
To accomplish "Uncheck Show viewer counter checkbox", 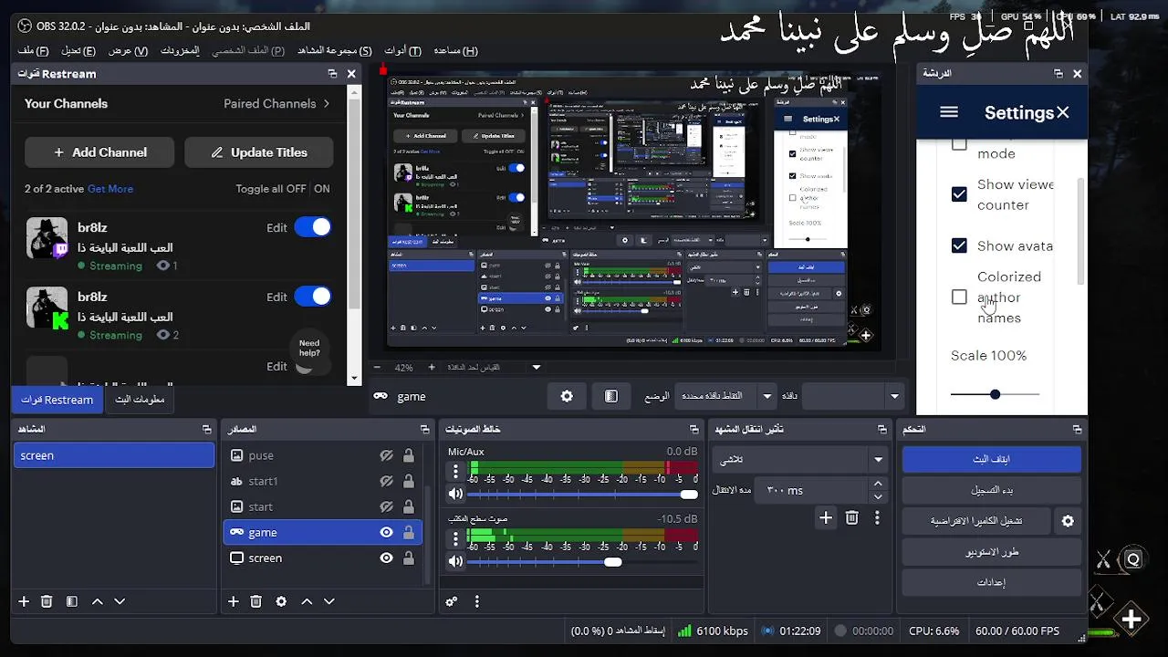I will tap(959, 194).
